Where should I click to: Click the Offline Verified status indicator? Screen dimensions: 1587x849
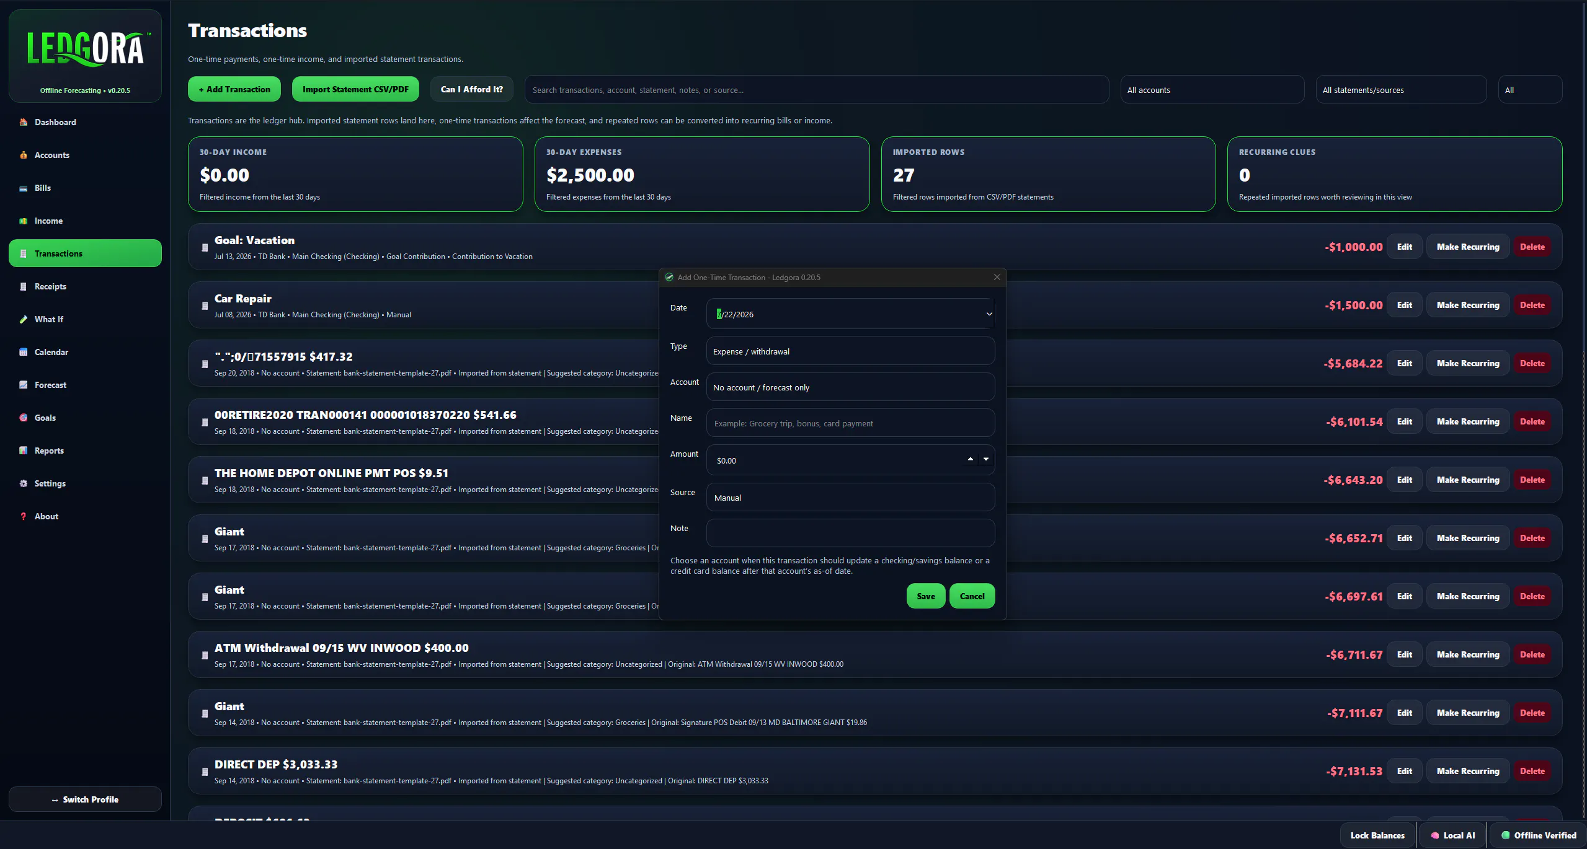(1538, 835)
